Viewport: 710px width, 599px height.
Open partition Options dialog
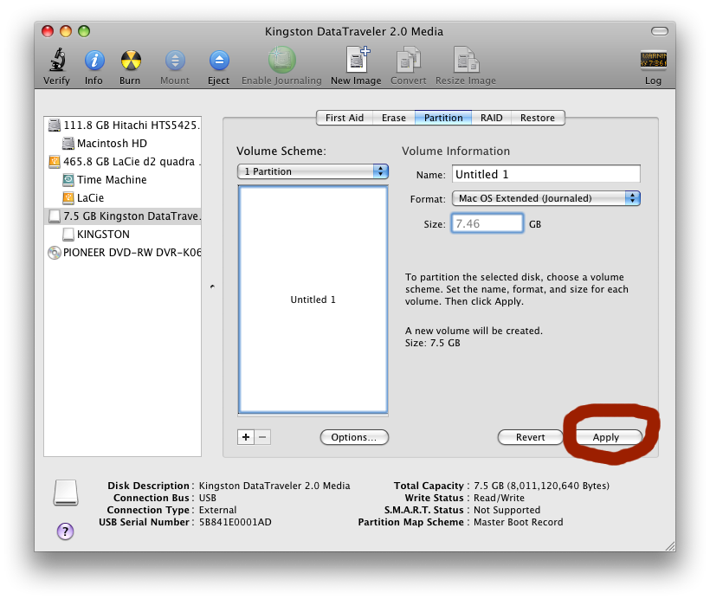click(354, 437)
